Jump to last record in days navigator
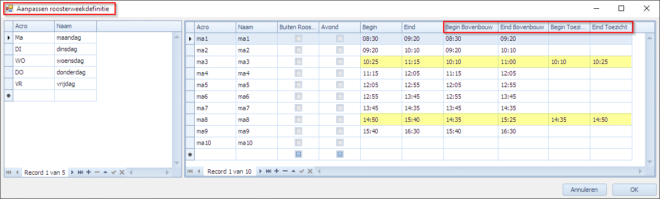This screenshot has width=660, height=199. (80, 172)
